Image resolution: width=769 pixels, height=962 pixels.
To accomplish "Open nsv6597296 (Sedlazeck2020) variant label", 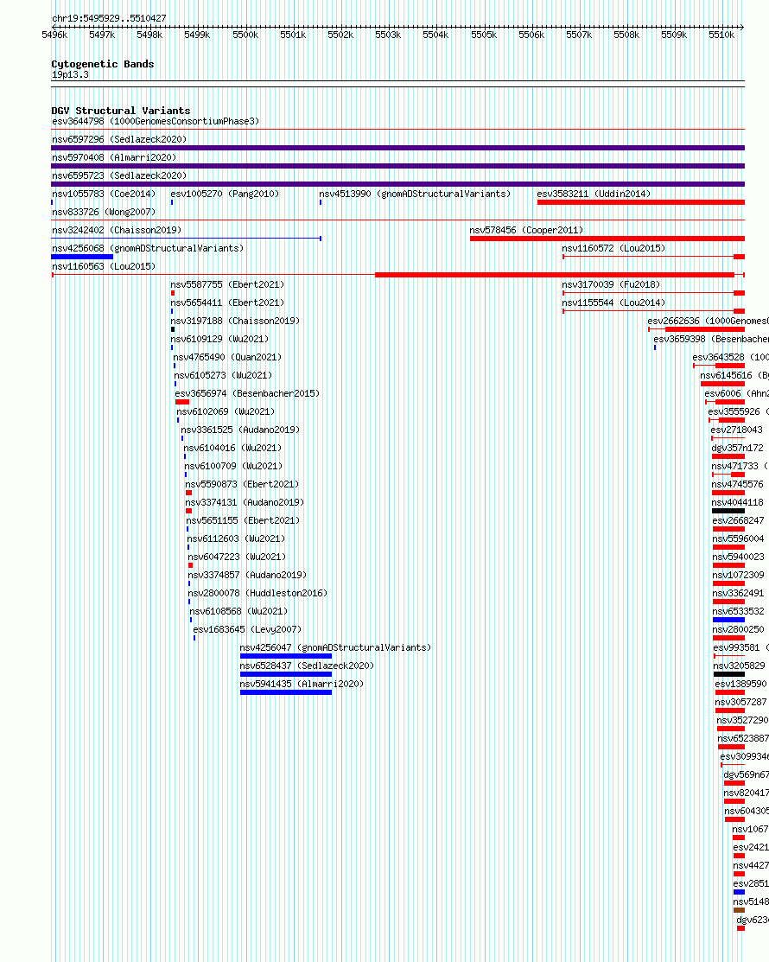I will click(119, 139).
